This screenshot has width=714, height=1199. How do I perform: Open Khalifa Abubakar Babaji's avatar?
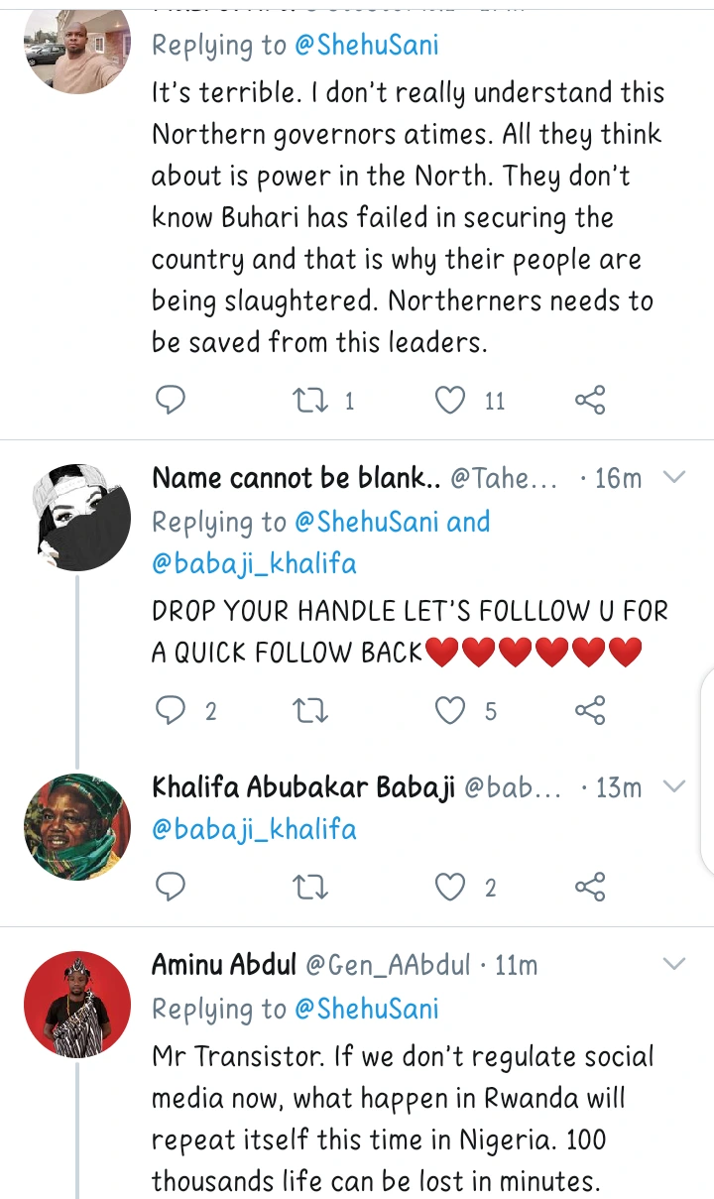pyautogui.click(x=76, y=826)
